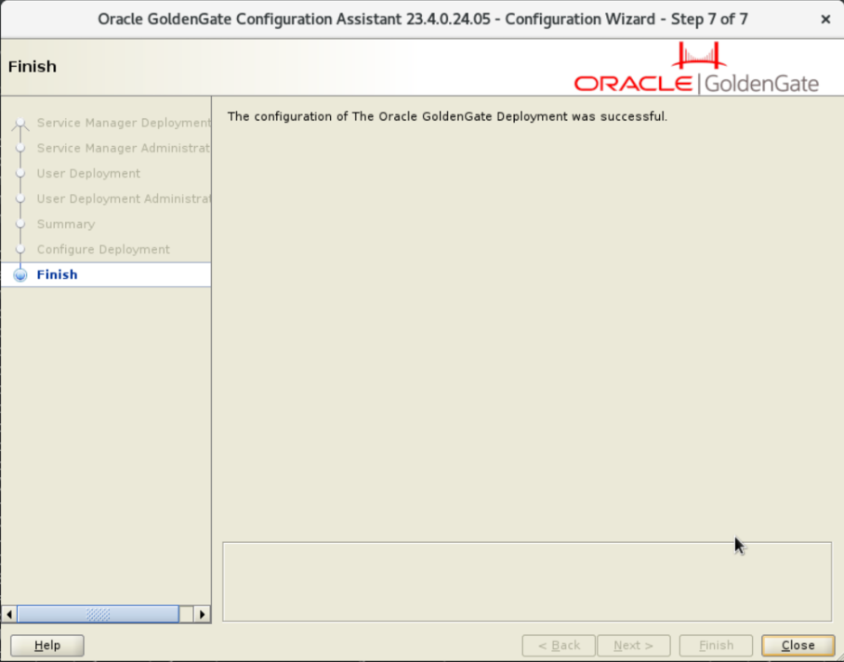This screenshot has height=662, width=844.
Task: Click the Finish page heading
Action: (32, 67)
